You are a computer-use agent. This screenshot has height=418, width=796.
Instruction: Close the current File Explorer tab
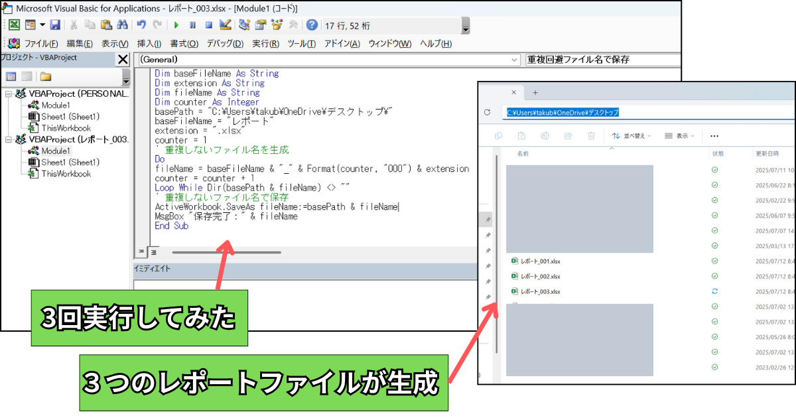coord(513,92)
